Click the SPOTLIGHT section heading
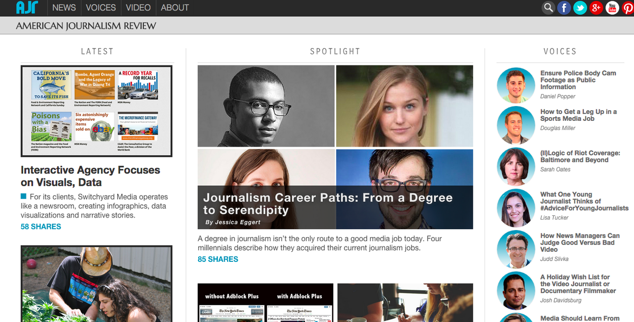The image size is (634, 322). pos(335,51)
